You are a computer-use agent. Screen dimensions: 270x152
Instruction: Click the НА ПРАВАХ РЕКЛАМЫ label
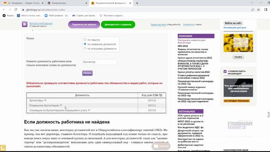pos(237,101)
